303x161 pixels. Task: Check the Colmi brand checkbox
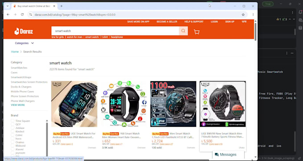point(12,135)
